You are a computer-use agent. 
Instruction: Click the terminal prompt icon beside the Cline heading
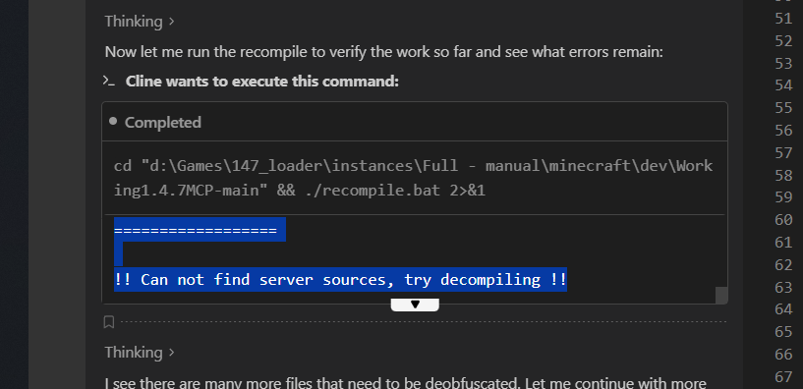[x=108, y=81]
